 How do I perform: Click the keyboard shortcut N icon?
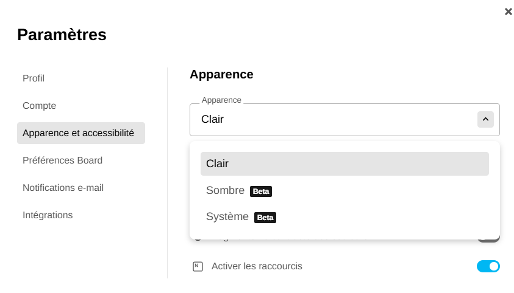pos(198,266)
